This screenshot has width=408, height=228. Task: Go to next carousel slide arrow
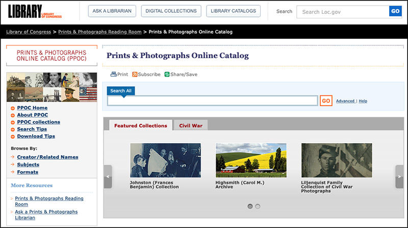(399, 176)
